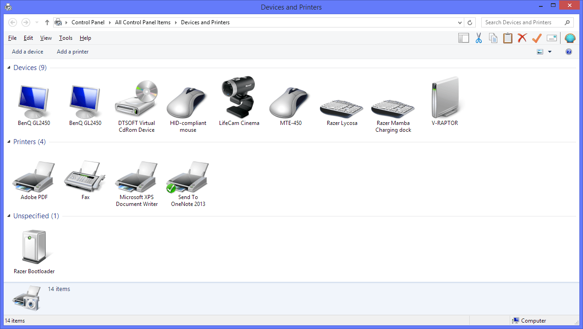Collapse the Unspecified (1) group
583x329 pixels.
click(x=9, y=216)
